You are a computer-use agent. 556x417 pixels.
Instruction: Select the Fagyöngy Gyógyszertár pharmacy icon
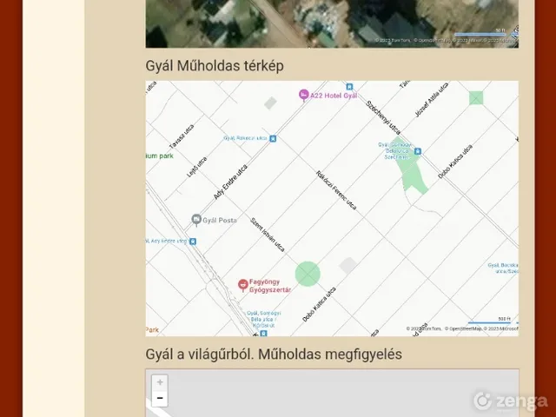coord(243,285)
